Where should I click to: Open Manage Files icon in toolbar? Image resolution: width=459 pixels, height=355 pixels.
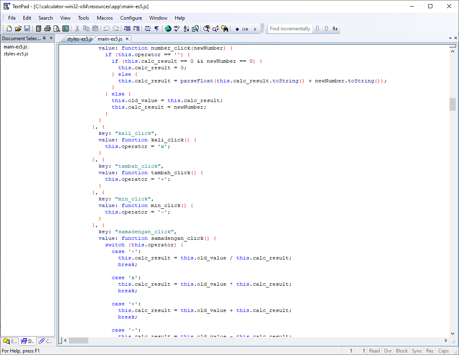coord(38,29)
